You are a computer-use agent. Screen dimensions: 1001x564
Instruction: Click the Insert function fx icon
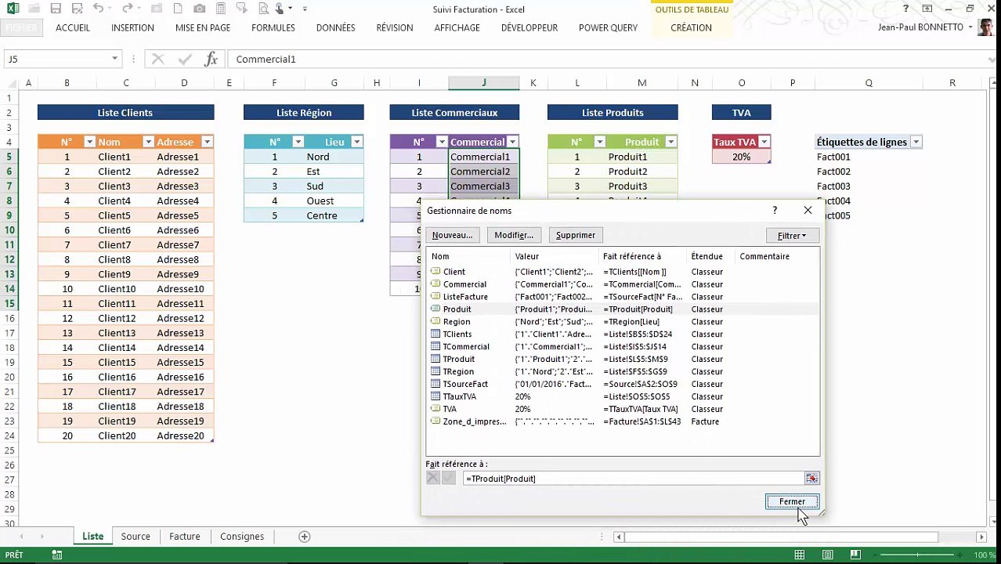[x=211, y=59]
